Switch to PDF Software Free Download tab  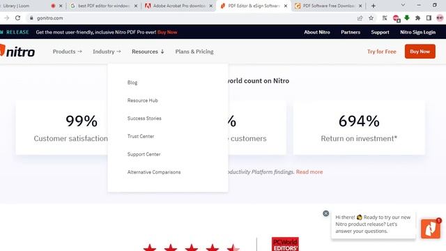[x=328, y=6]
